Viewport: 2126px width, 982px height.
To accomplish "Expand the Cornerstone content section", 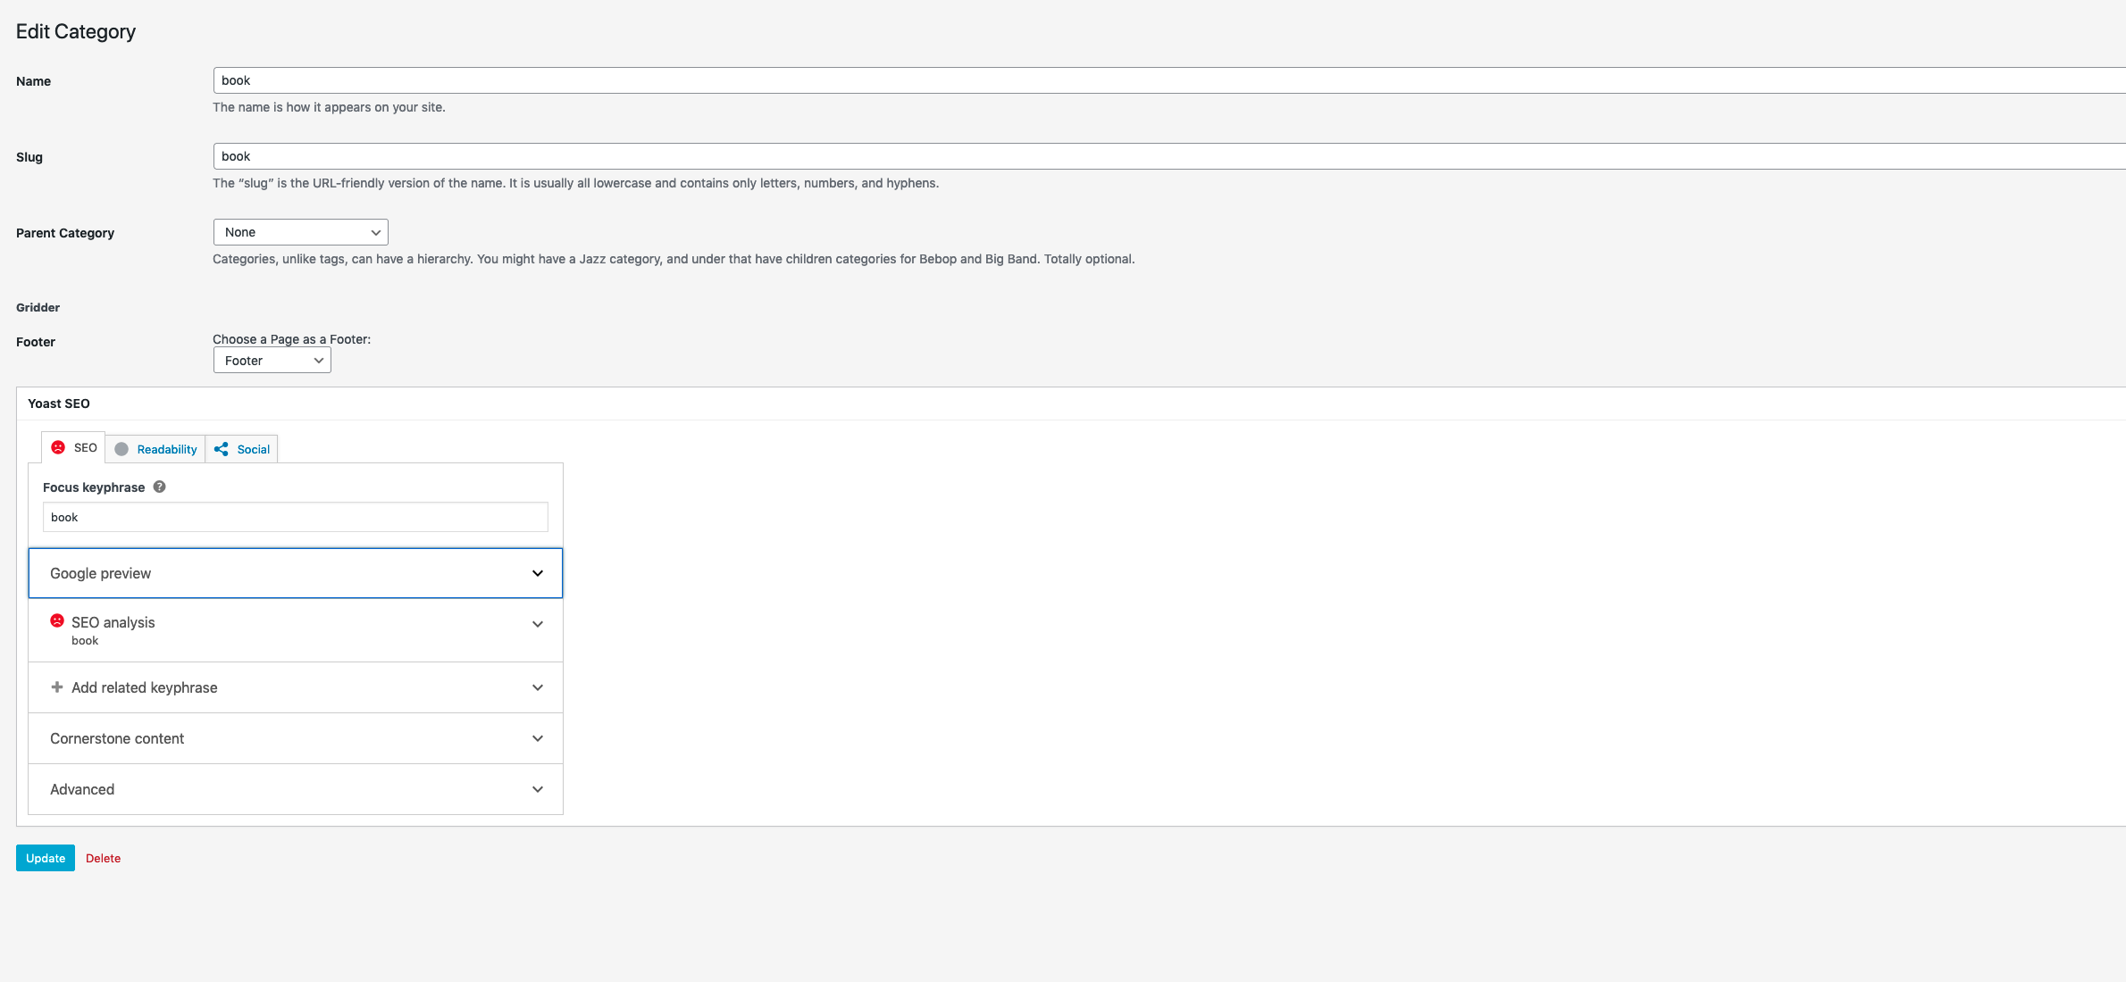I will pos(295,738).
